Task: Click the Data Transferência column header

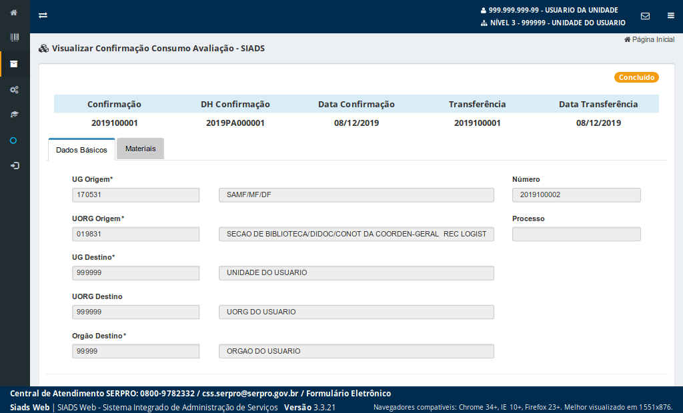Action: click(598, 105)
